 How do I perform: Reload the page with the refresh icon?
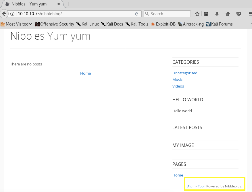click(137, 14)
